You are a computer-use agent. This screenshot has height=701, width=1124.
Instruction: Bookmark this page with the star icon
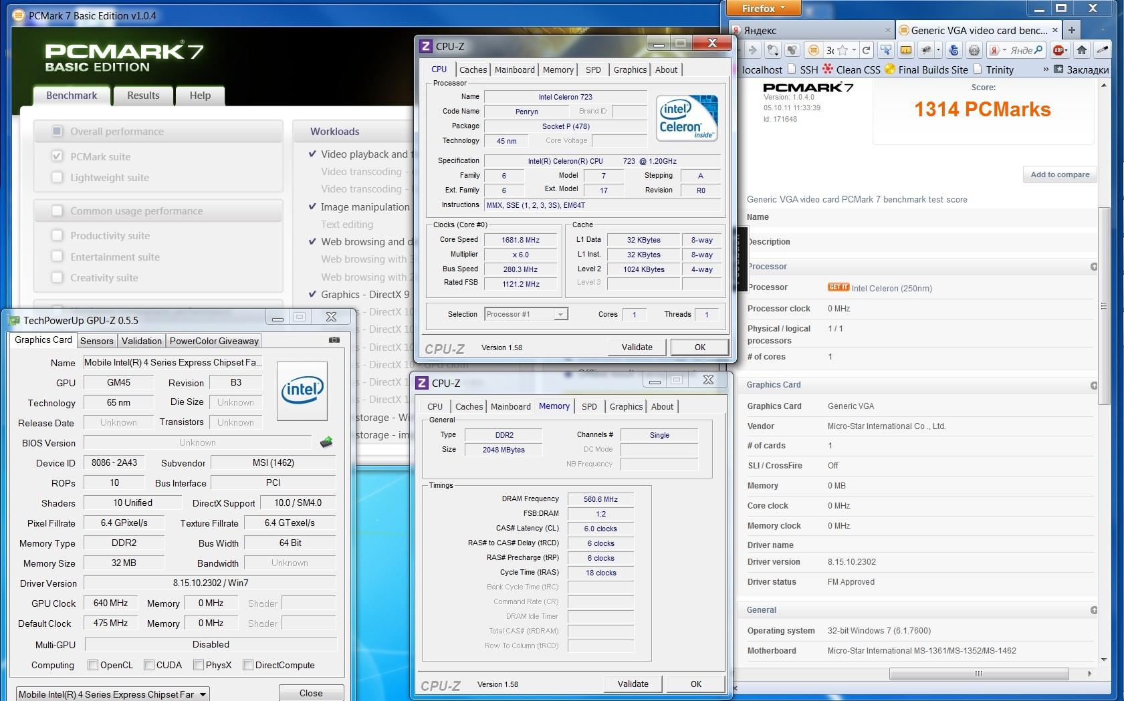(x=842, y=50)
